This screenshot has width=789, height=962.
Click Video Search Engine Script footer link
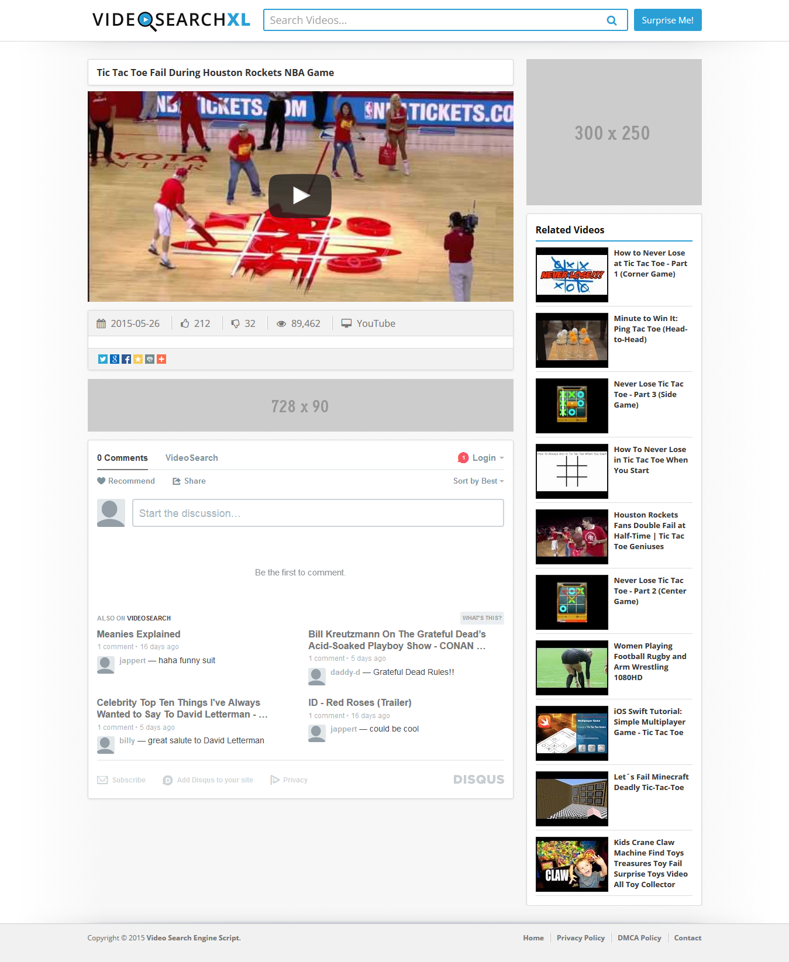click(x=193, y=938)
